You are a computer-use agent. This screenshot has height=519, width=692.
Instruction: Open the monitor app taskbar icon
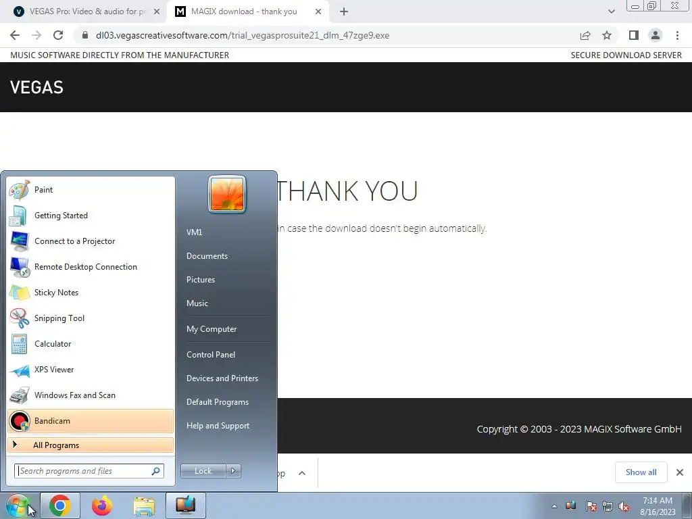click(x=186, y=505)
